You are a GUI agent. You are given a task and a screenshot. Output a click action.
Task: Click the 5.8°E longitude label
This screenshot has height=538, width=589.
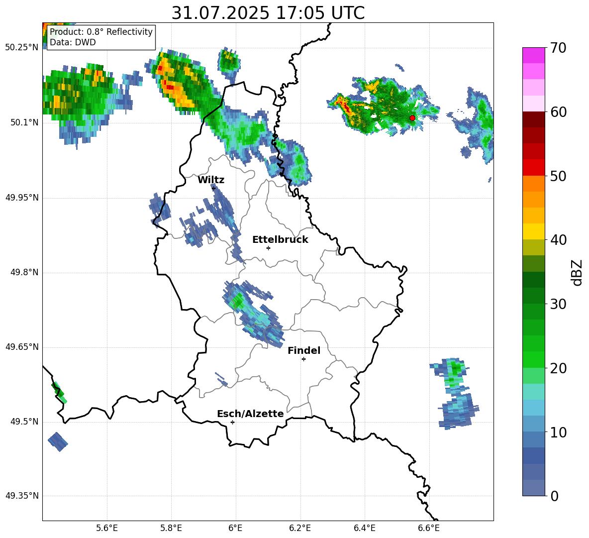pyautogui.click(x=171, y=528)
